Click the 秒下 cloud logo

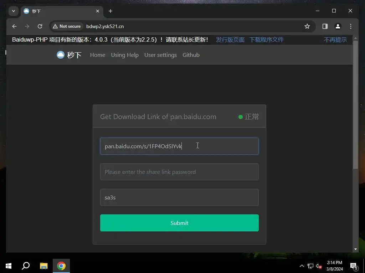coord(69,55)
